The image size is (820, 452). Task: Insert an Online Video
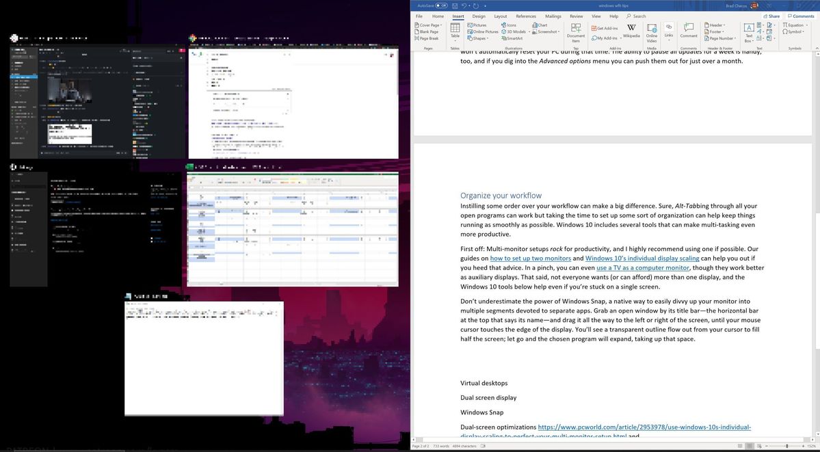(652, 33)
